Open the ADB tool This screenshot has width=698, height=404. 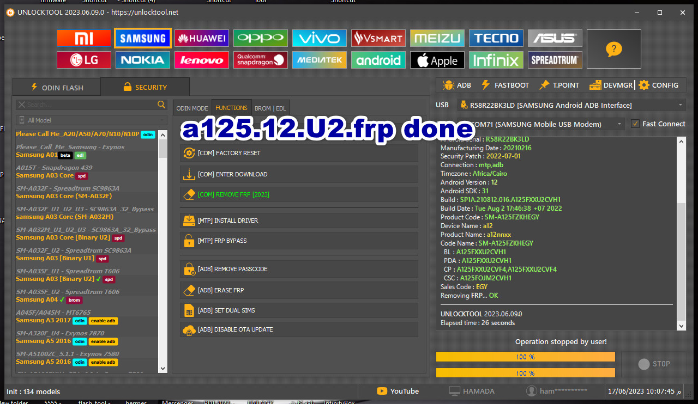tap(457, 85)
